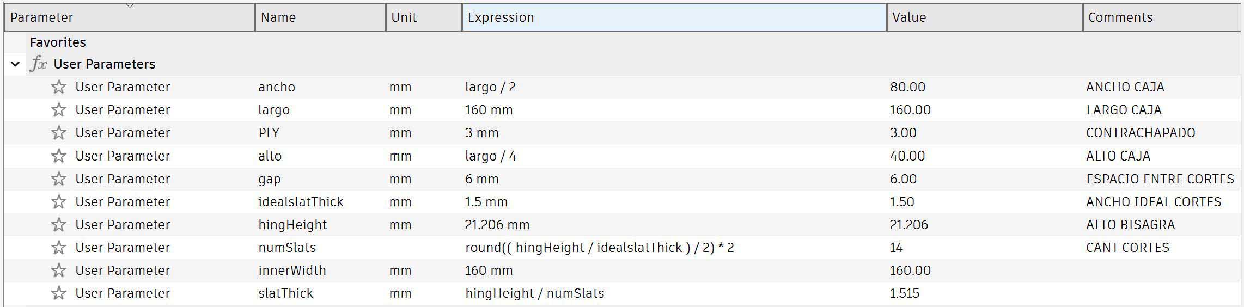Click the fx User Parameters icon
The image size is (1244, 307).
click(39, 64)
